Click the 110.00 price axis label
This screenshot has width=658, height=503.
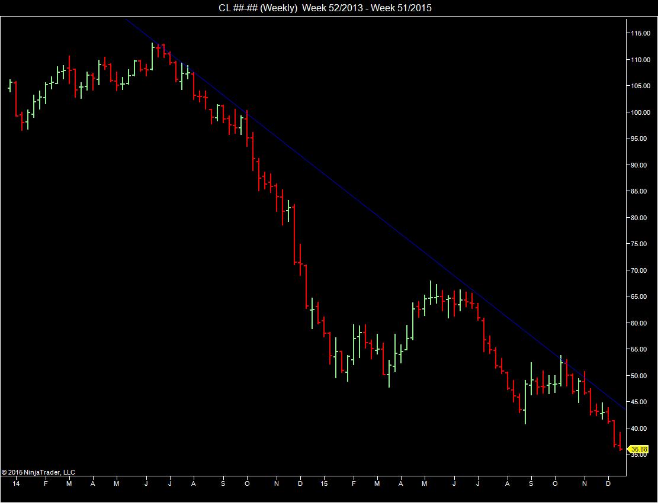click(641, 60)
